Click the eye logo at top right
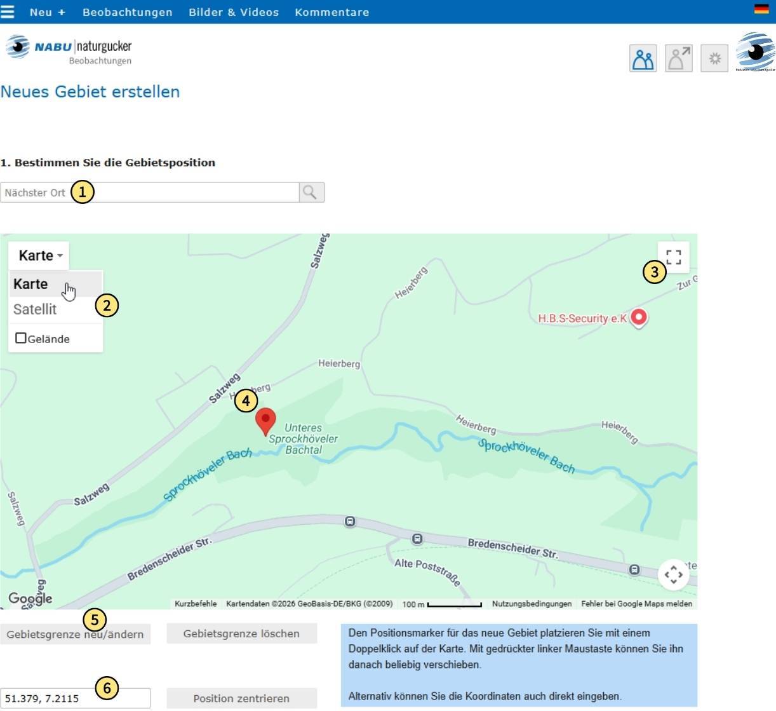776x711 pixels. click(x=755, y=52)
